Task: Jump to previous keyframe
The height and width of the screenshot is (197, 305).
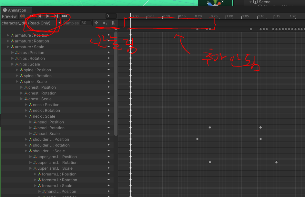Action: (x=39, y=16)
